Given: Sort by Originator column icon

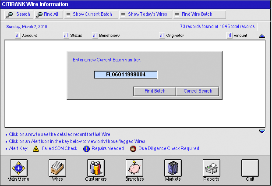Looking at the screenshot, I should 162,36.
